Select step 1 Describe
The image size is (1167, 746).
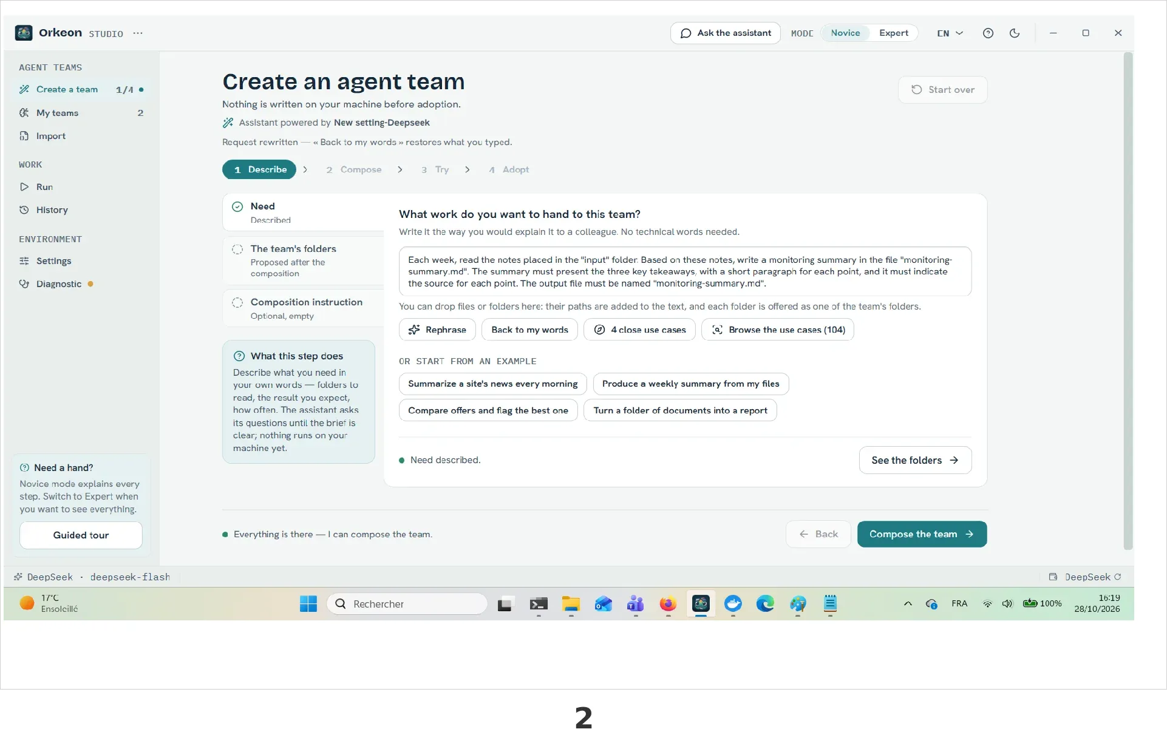click(259, 169)
